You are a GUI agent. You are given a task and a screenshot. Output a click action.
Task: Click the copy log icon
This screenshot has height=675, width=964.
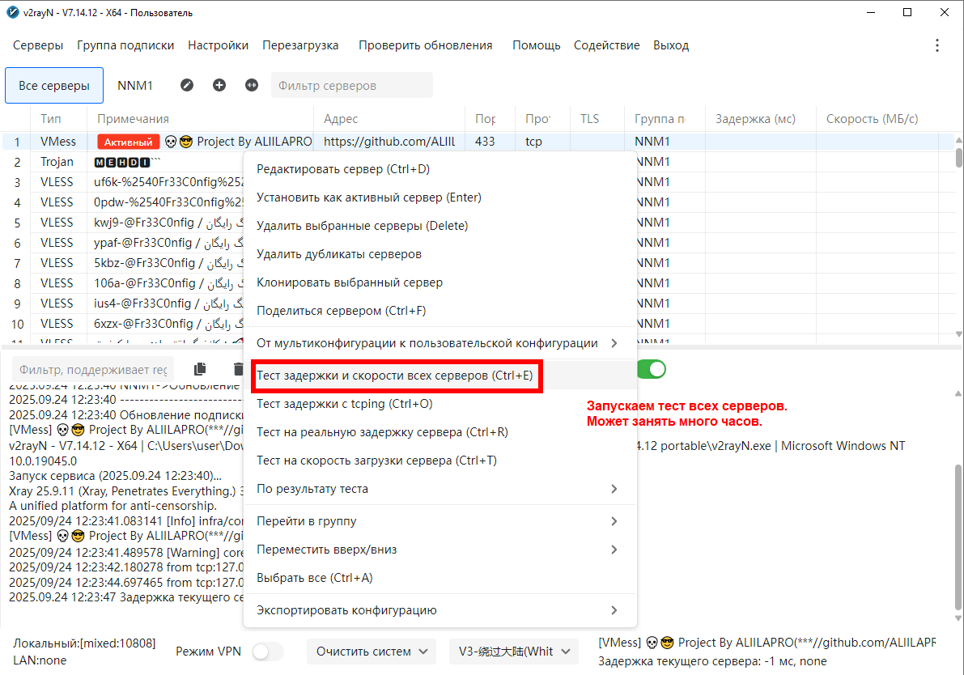pos(200,369)
